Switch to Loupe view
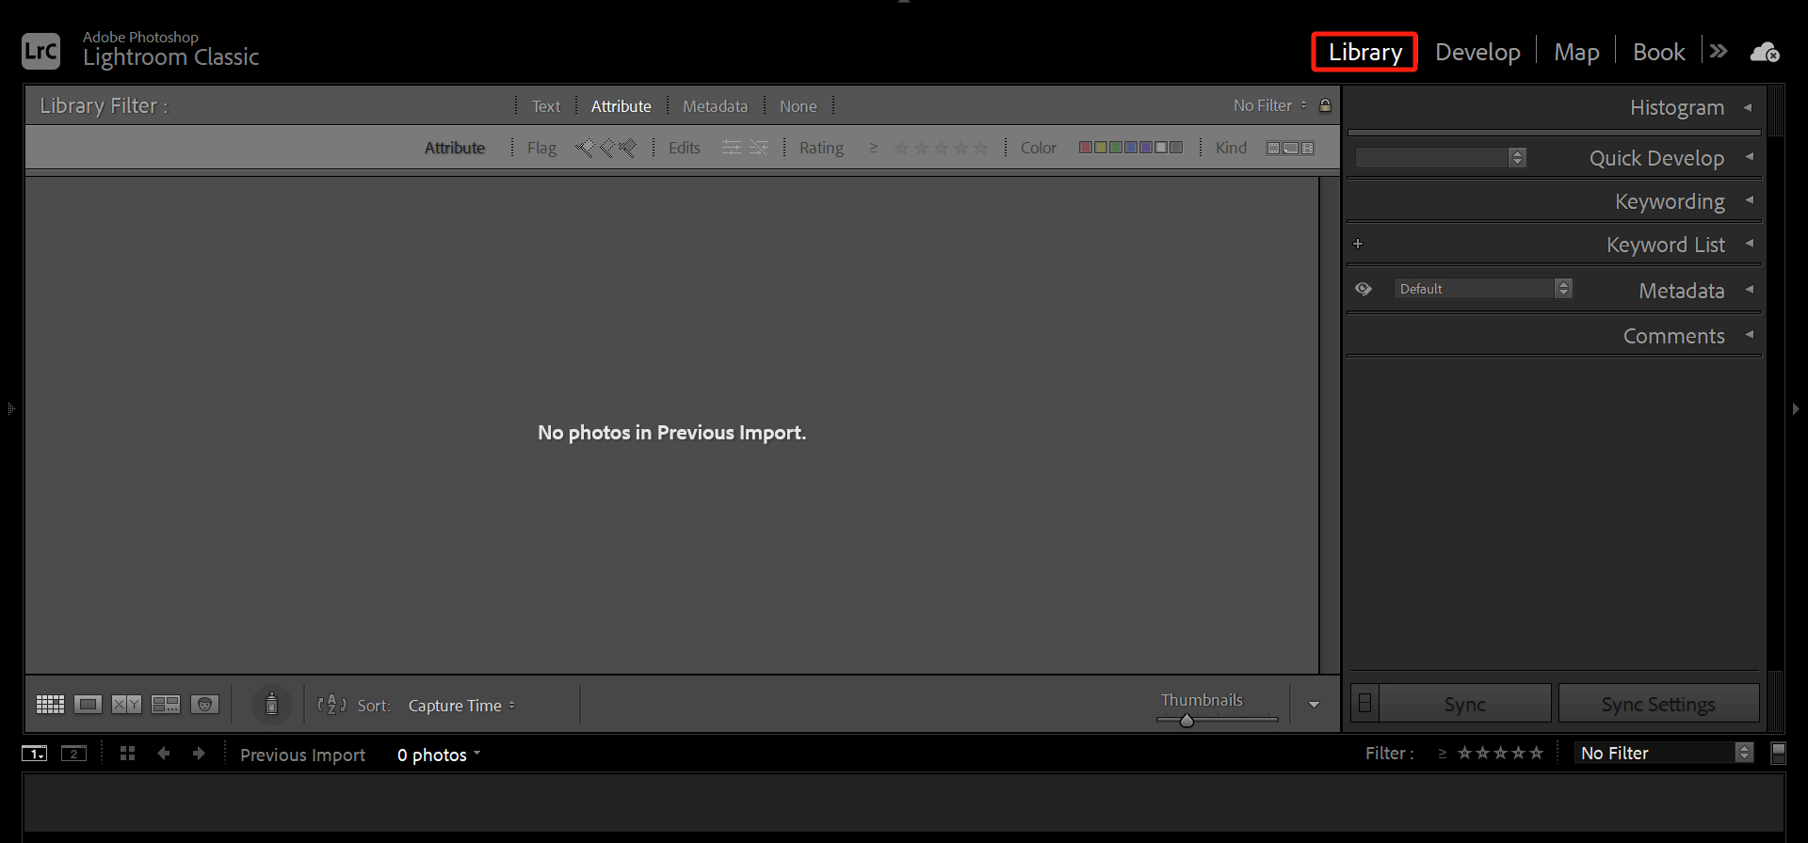1808x843 pixels. (89, 704)
